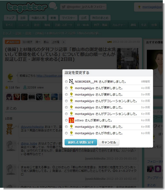Click avatar icon in montagekijyo さんが作成しました row
Viewport: 165px width, 190px height.
pyautogui.click(x=71, y=133)
